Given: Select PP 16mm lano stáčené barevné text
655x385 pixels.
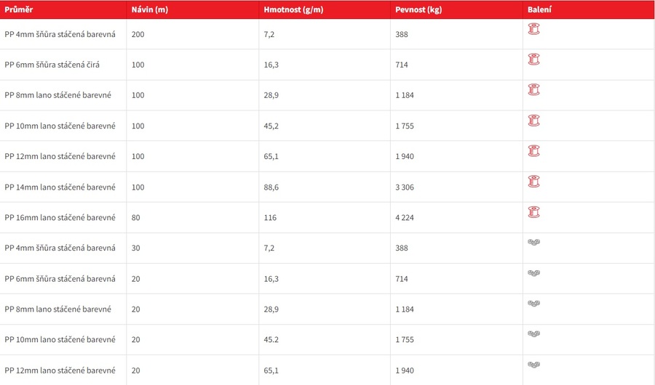Looking at the screenshot, I should [60, 218].
